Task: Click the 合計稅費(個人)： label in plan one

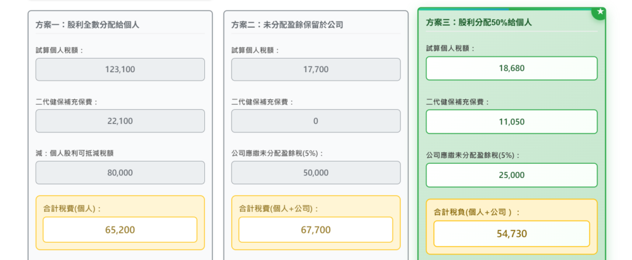Action: point(72,208)
